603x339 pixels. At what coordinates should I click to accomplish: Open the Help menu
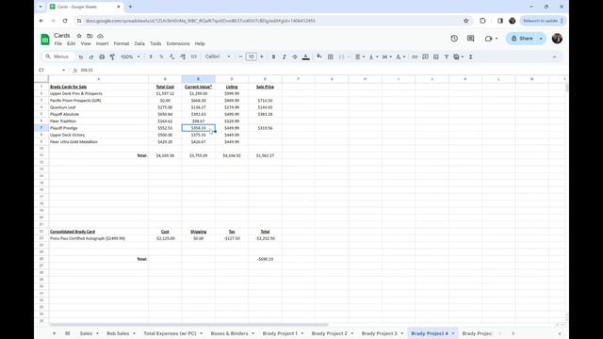pos(200,44)
